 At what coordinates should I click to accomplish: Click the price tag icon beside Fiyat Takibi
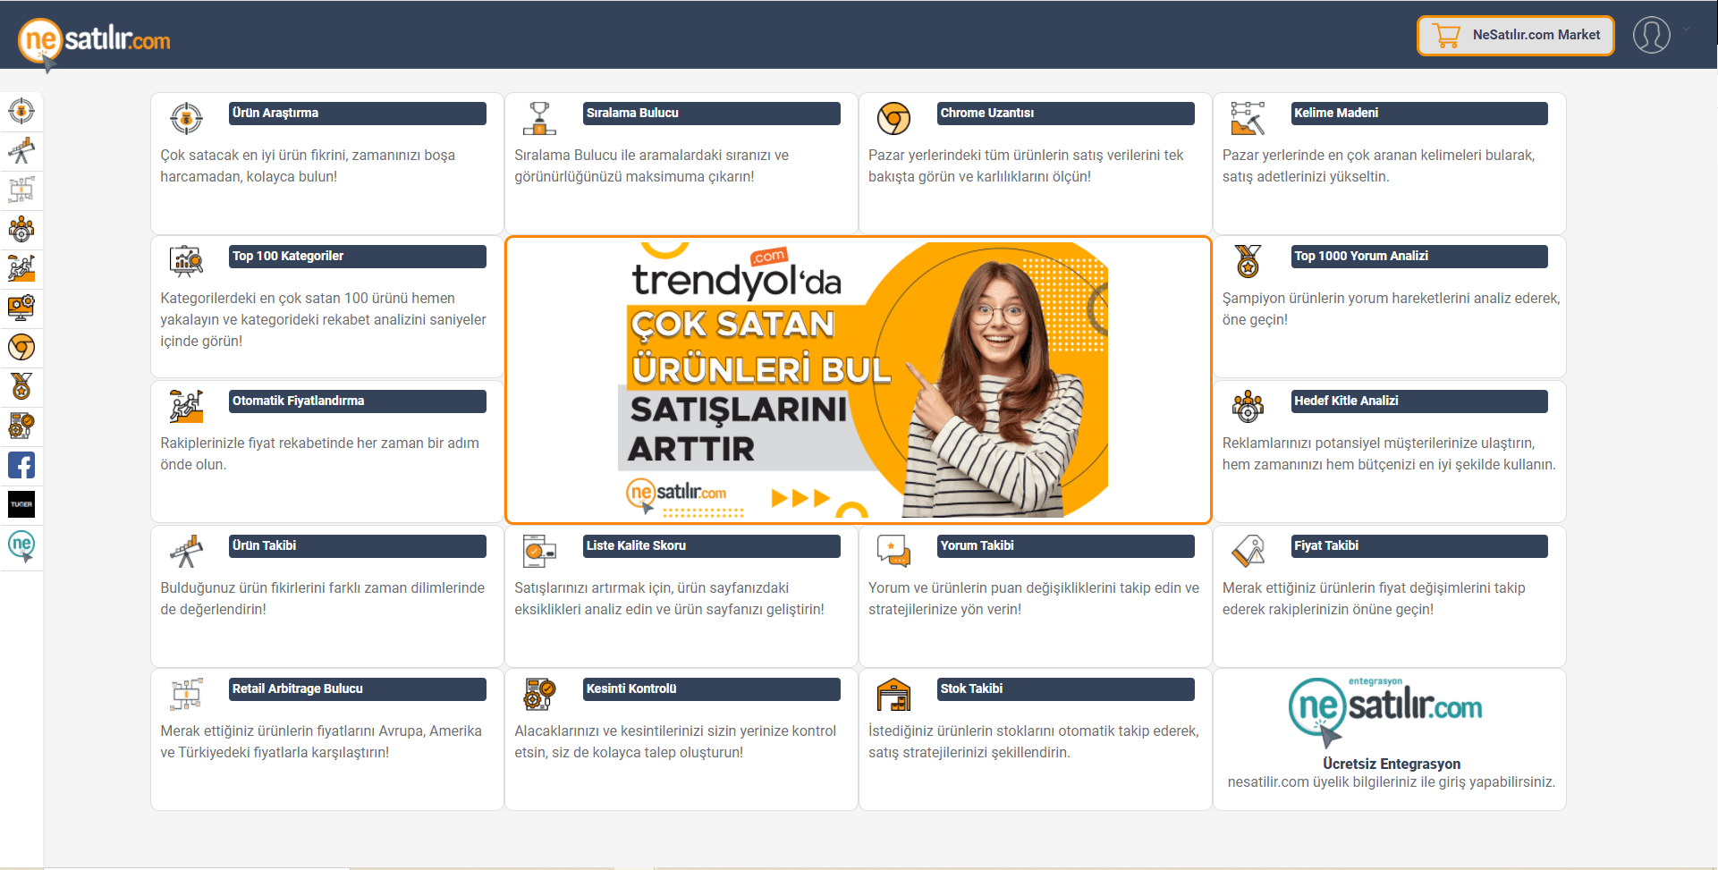pos(1248,551)
